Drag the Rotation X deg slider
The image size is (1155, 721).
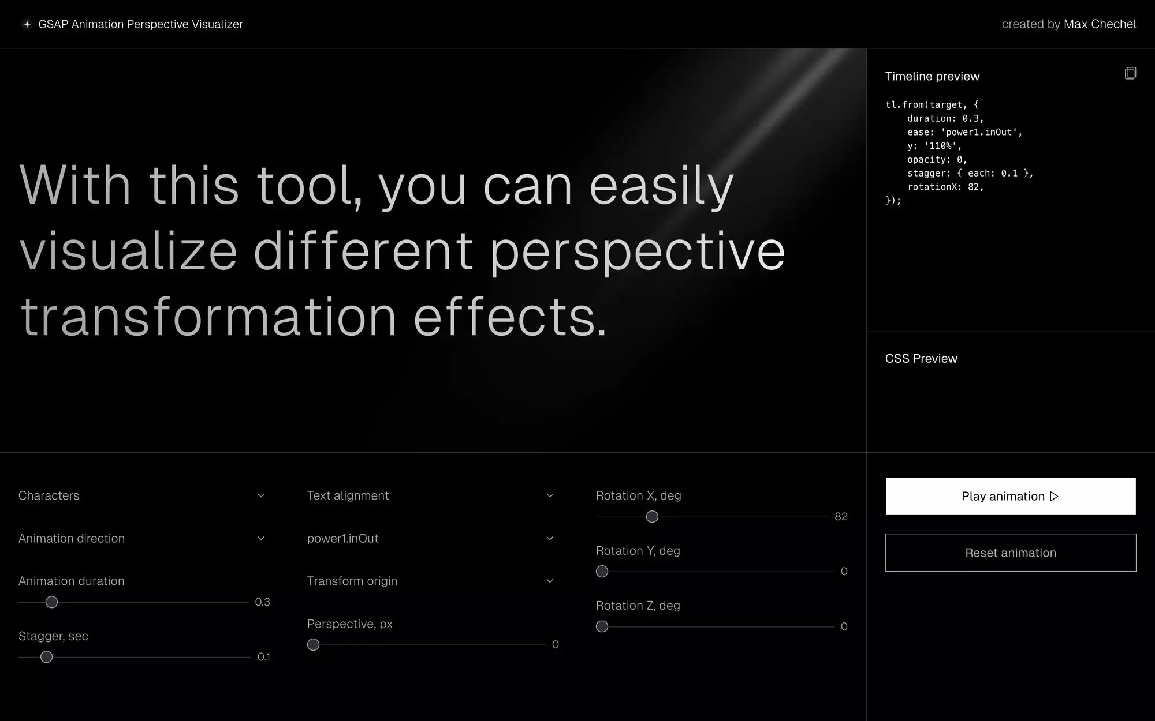tap(652, 516)
